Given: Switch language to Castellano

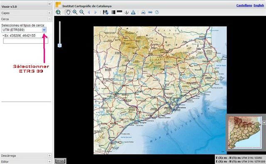Looking at the screenshot, I should [244, 5].
